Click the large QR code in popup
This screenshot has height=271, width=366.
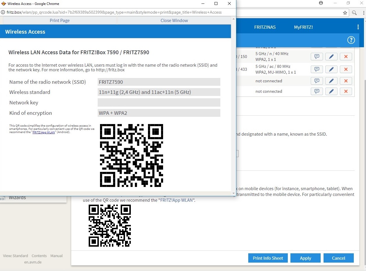(131, 155)
